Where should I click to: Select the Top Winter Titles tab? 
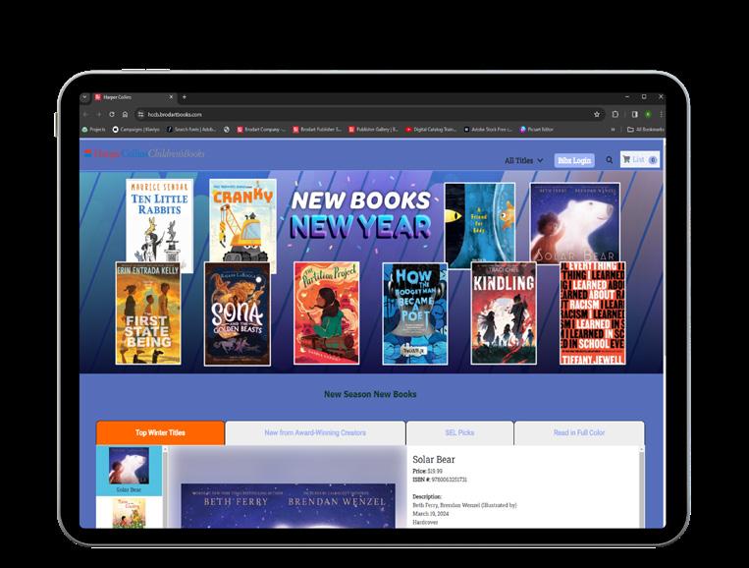coord(160,432)
